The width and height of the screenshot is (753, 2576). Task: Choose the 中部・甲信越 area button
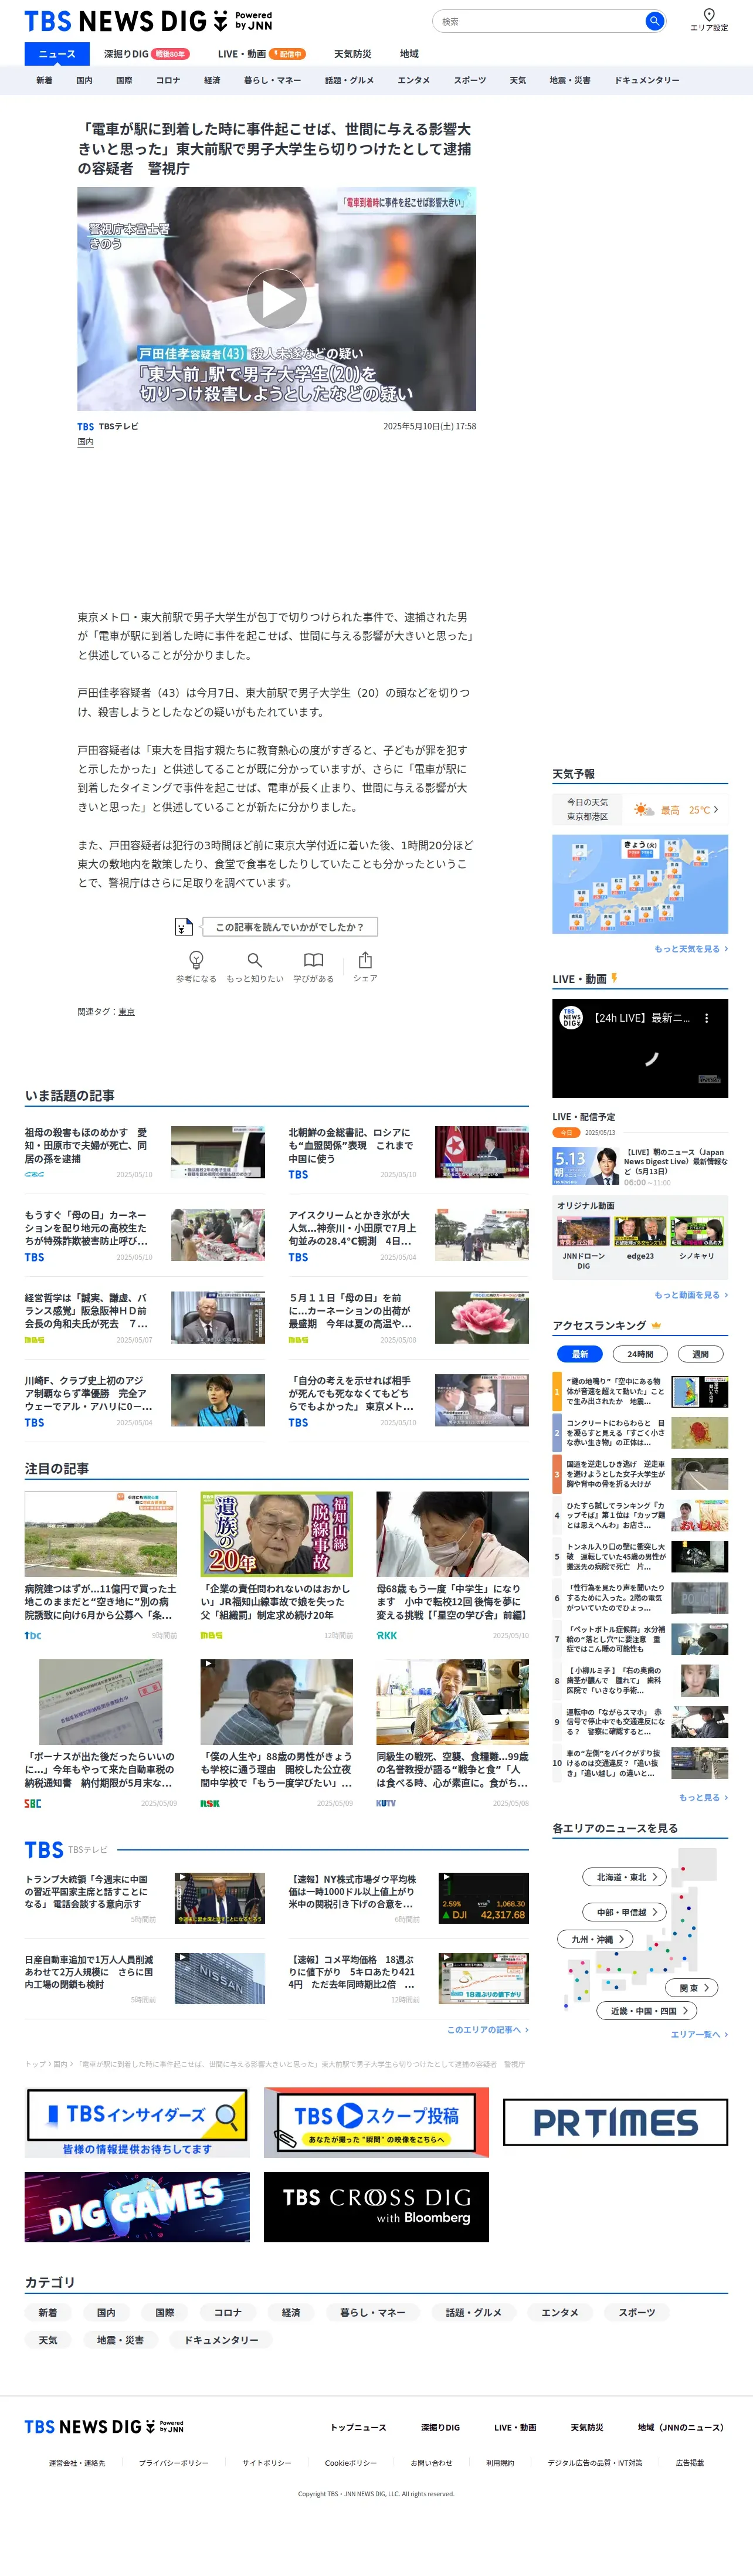coord(625,1912)
